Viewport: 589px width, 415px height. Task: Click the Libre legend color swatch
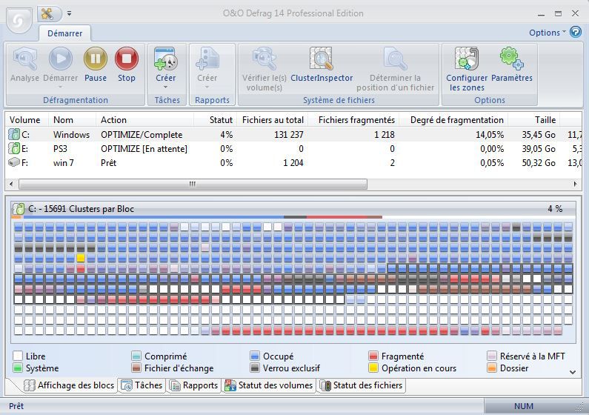18,356
